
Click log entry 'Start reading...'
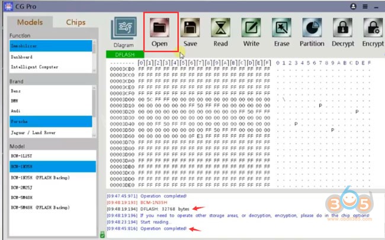pyautogui.click(x=139, y=222)
